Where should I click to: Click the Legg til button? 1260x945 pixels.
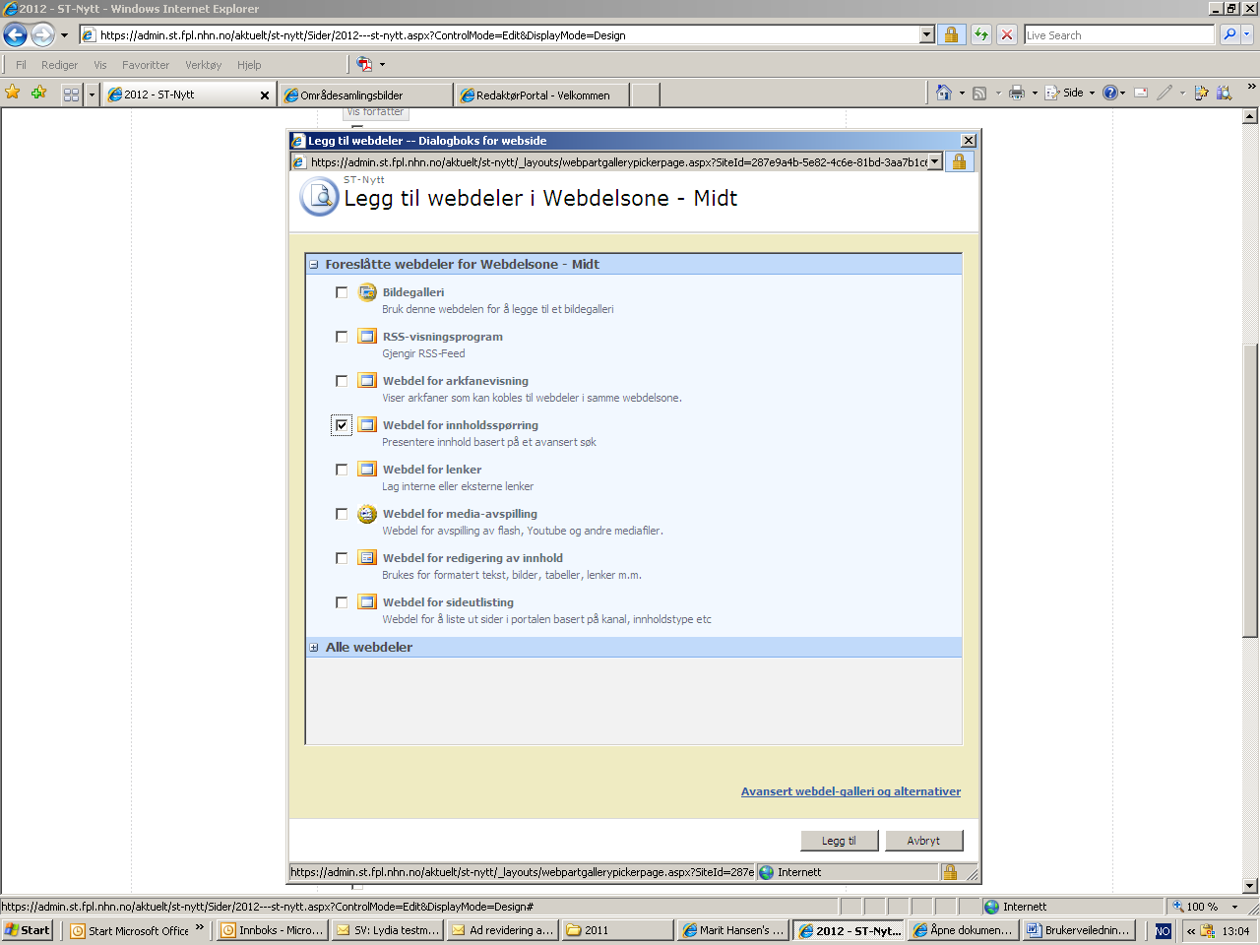pos(840,841)
